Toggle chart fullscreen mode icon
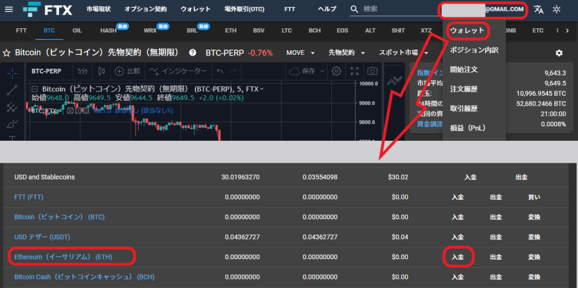 point(354,71)
